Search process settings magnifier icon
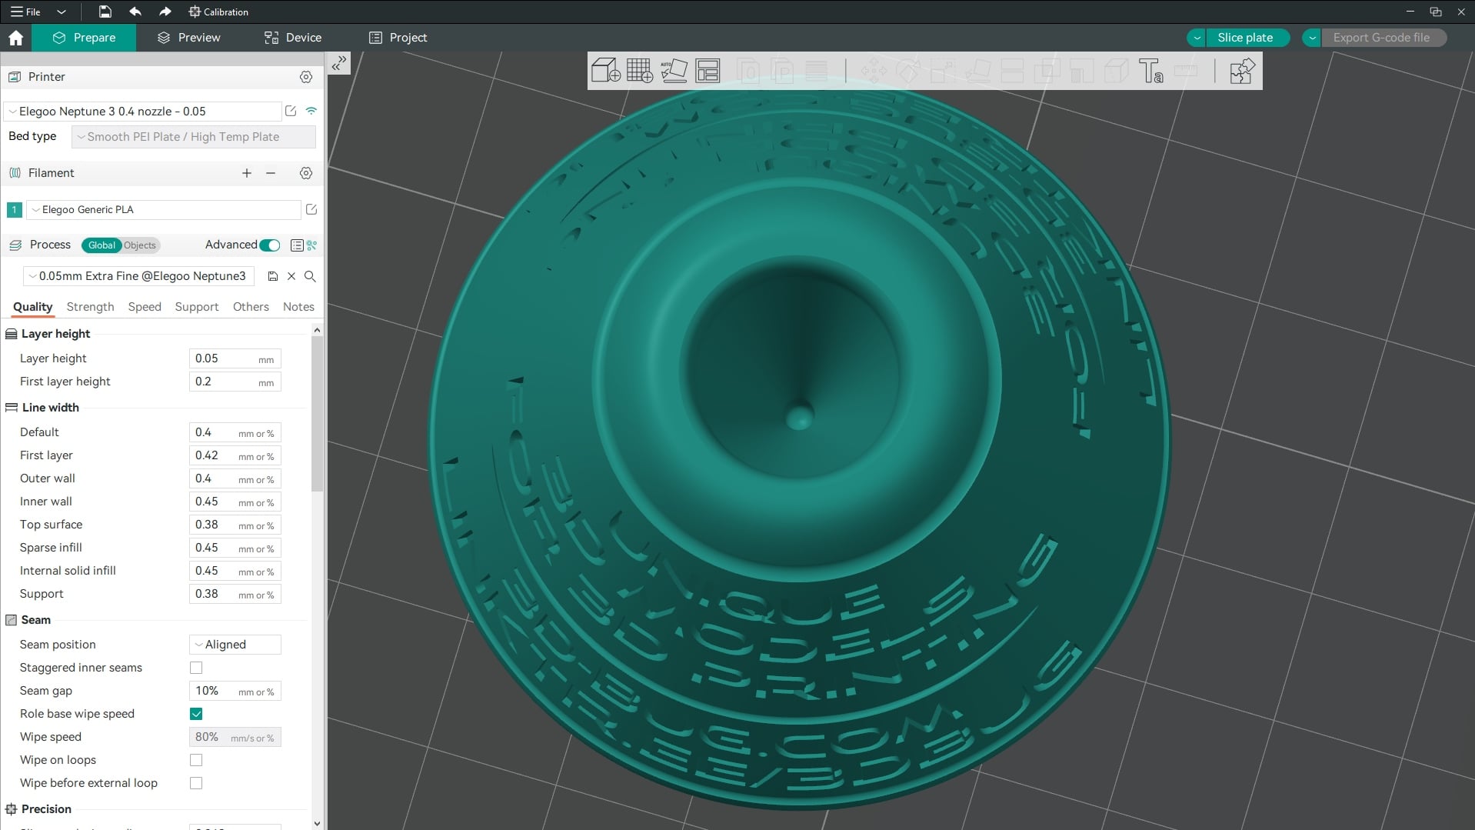The height and width of the screenshot is (830, 1475). [310, 276]
